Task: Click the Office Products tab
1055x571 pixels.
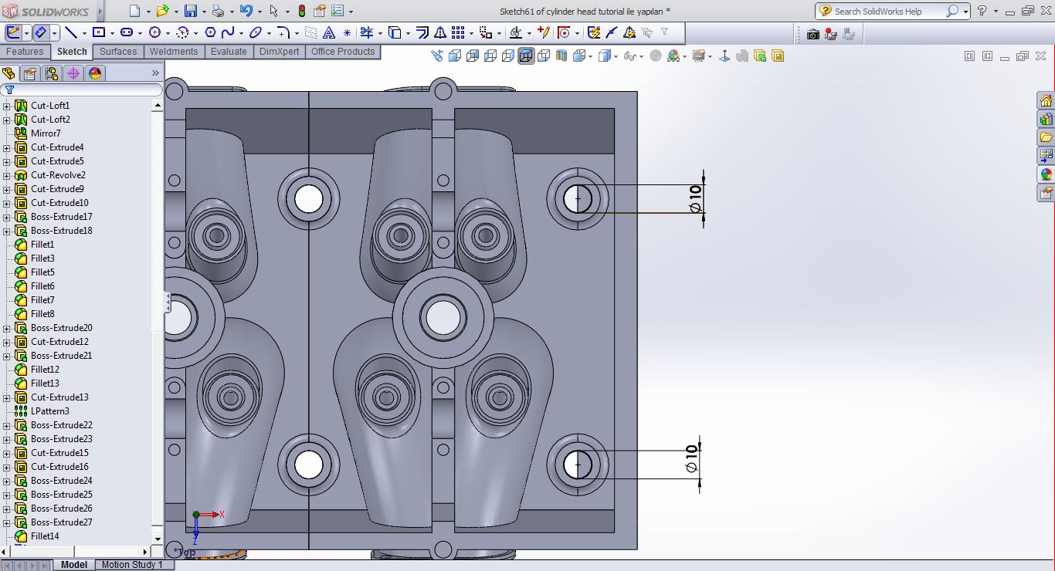Action: point(342,52)
